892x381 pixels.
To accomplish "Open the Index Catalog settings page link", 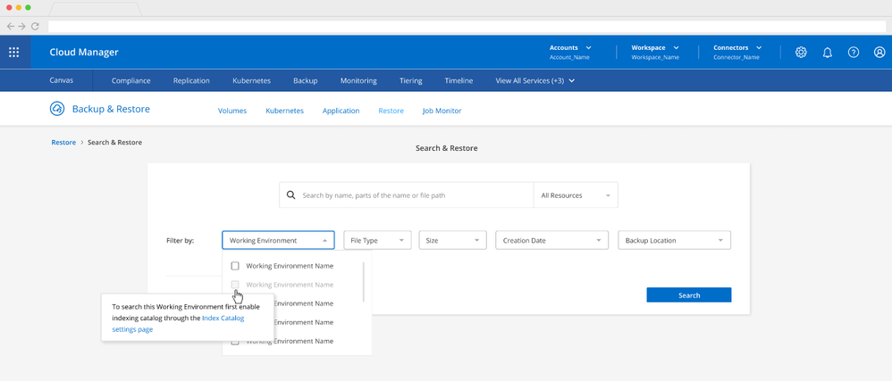I will point(223,318).
